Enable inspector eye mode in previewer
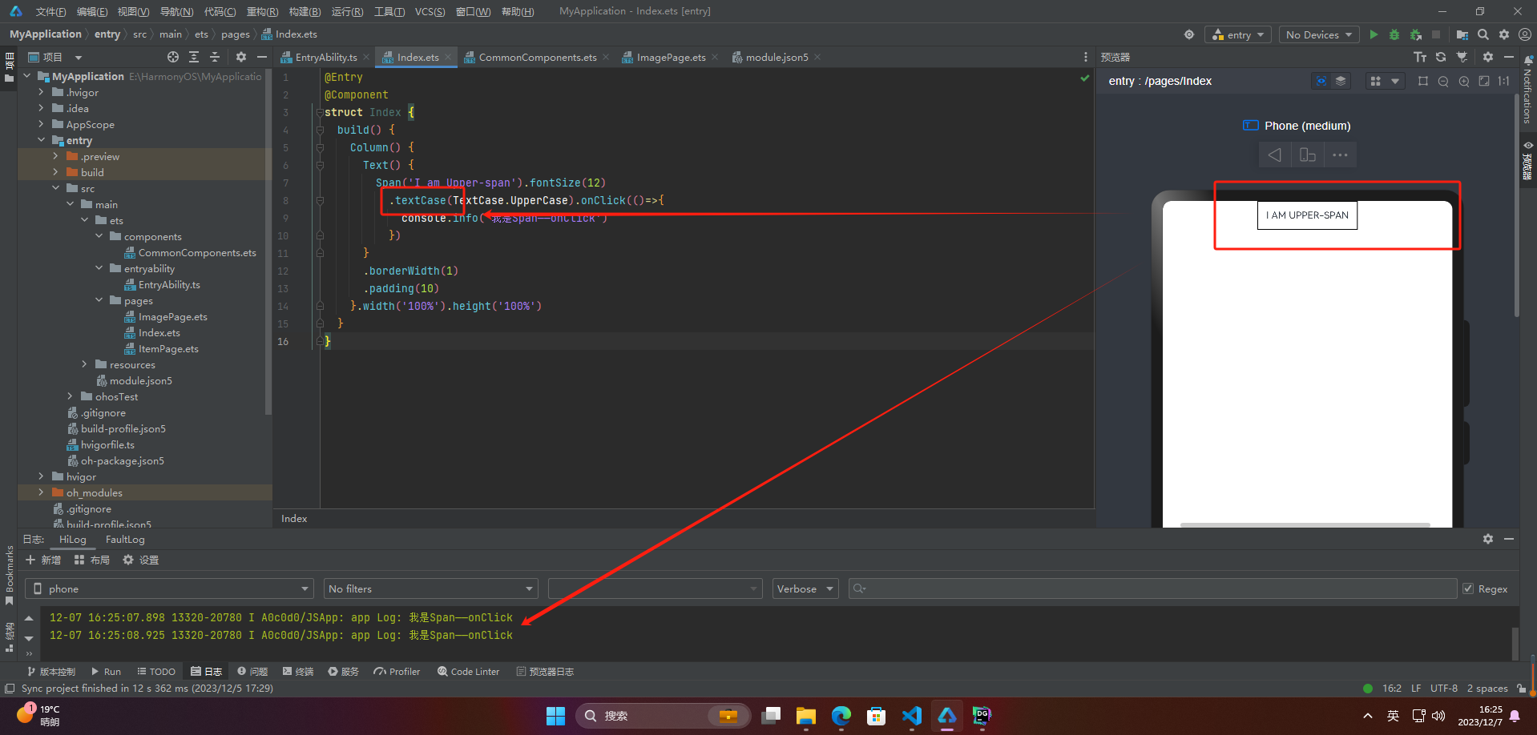The width and height of the screenshot is (1537, 735). coord(1321,81)
